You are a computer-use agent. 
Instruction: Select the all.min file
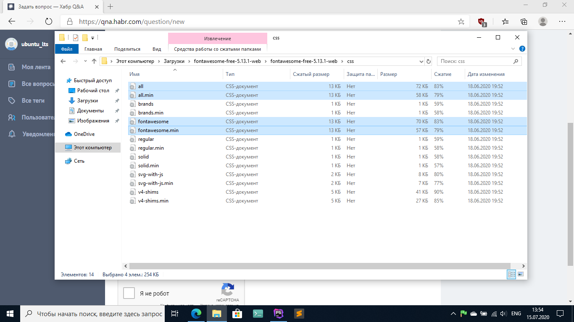tap(327, 95)
